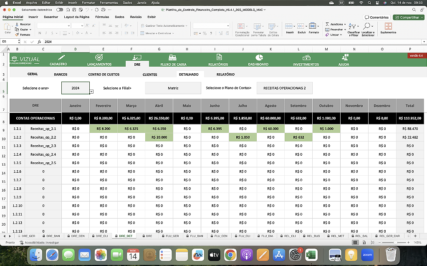
Task: Open the CADASTRO section via pencil icon
Action: (61, 57)
